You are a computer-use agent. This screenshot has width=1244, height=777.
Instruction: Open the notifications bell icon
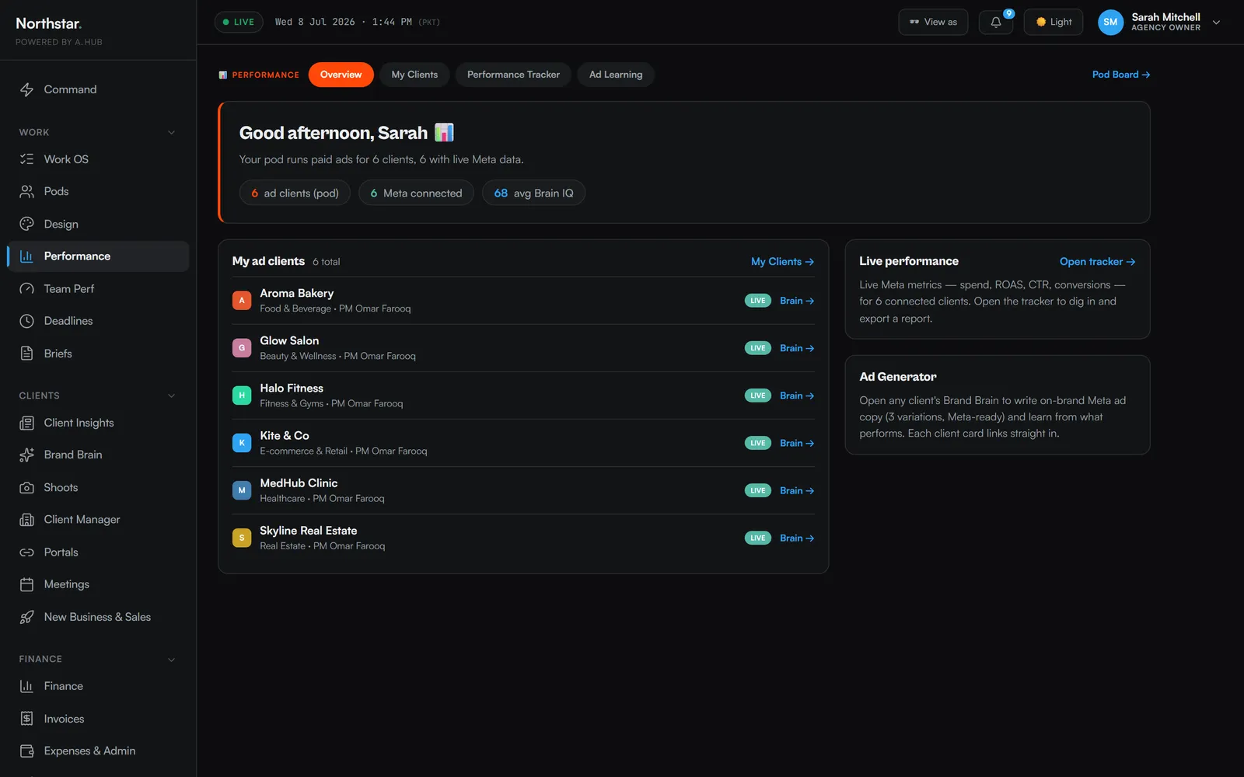point(995,22)
